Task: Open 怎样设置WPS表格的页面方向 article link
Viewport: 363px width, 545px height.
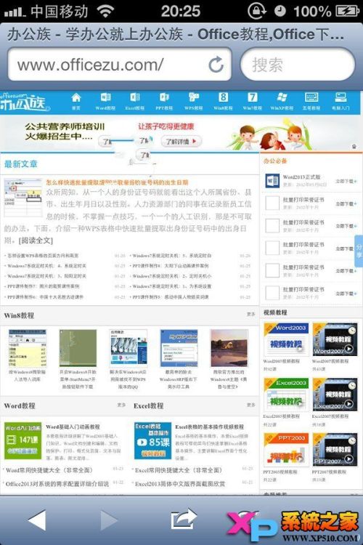Action: (43, 256)
